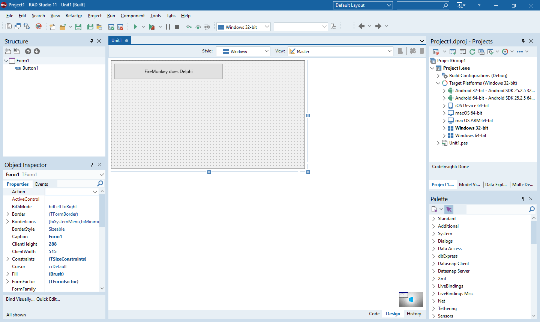Viewport: 540px width, 322px height.
Task: Click the Save All toolbar icon
Action: [90, 27]
